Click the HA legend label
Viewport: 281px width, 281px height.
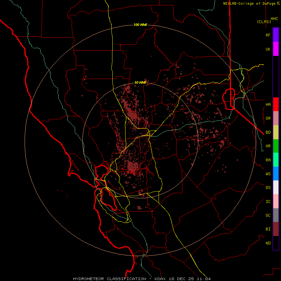pos(268,105)
